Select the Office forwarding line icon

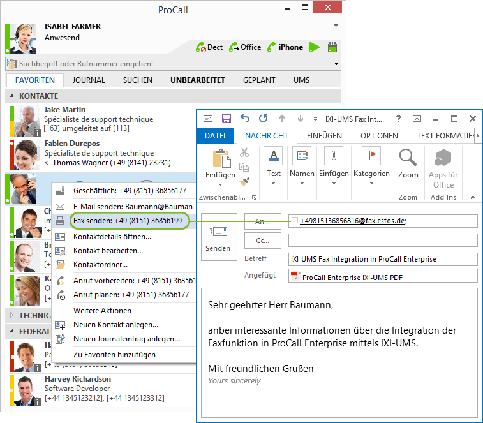[x=234, y=47]
